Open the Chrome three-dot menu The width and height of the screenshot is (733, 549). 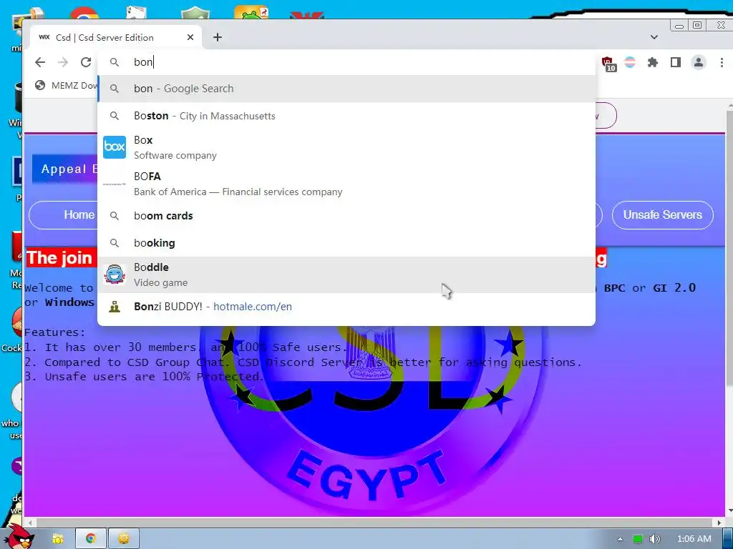(722, 62)
